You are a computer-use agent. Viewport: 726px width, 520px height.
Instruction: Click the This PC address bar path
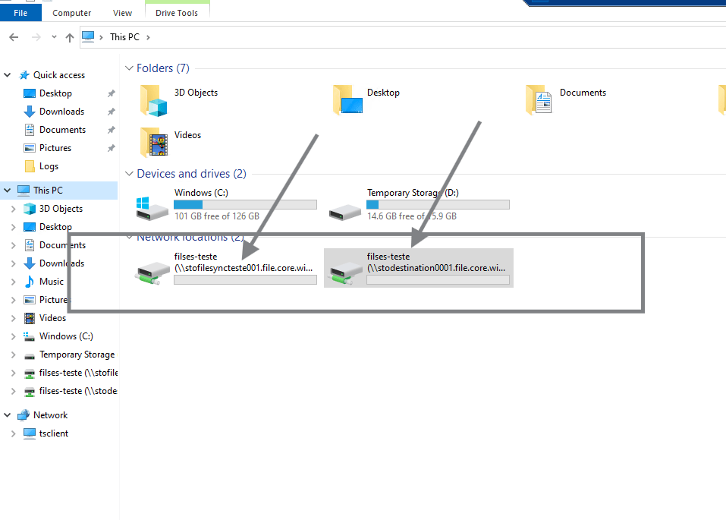[x=124, y=37]
